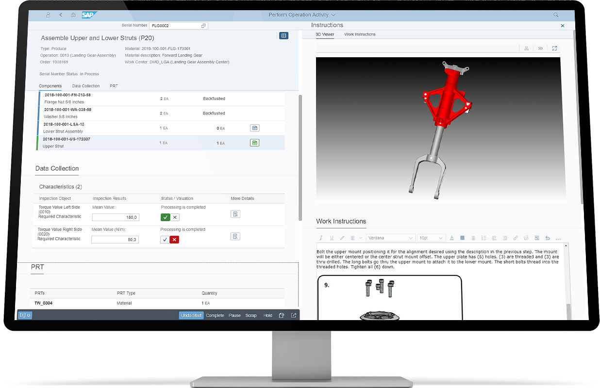The height and width of the screenshot is (388, 600).
Task: Open the 10pt font size dropdown
Action: [x=431, y=238]
